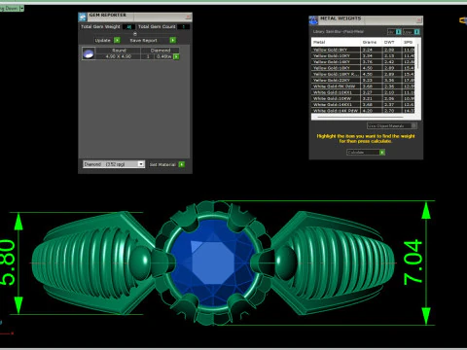Image resolution: width=467 pixels, height=350 pixels.
Task: Click the Total Gem Weight label
Action: 100,27
